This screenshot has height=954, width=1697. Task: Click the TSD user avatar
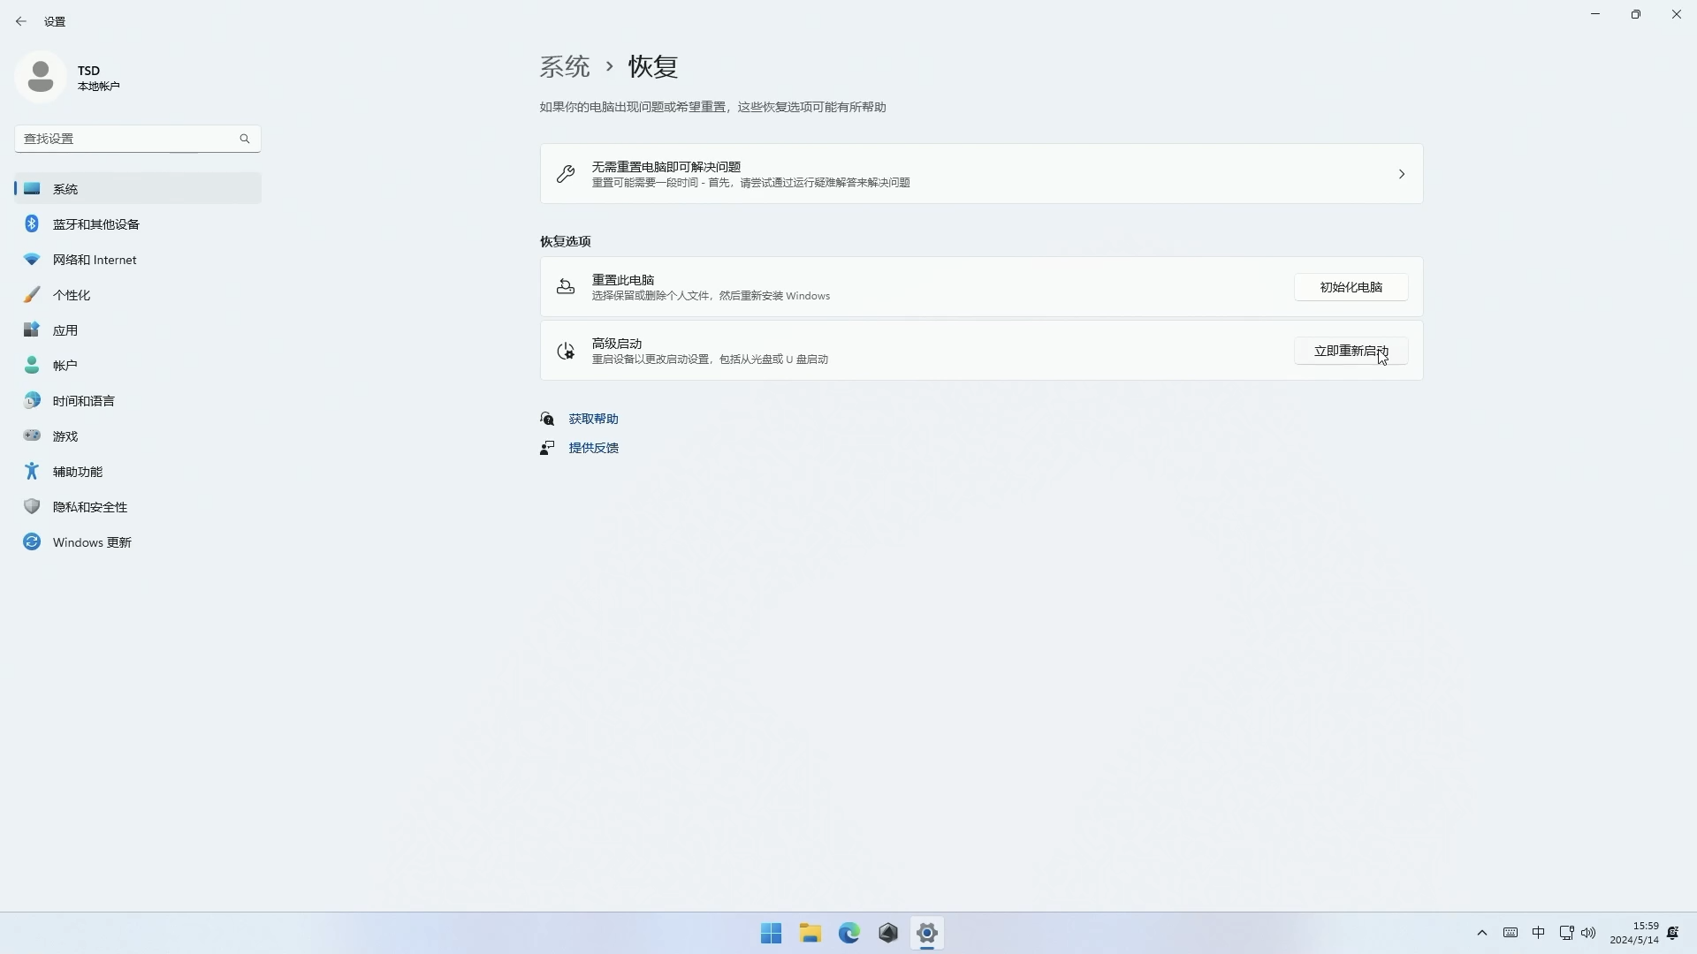41,76
